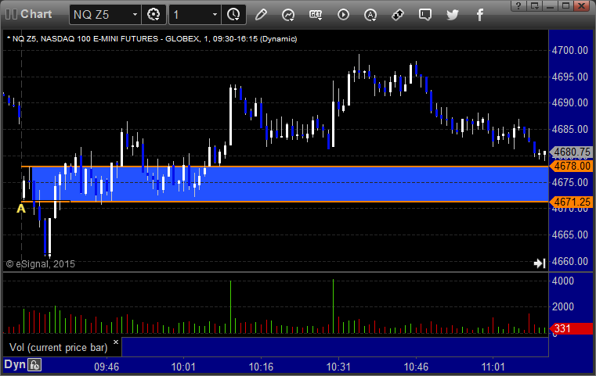Select the pencil drawing tool
596x376 pixels.
tap(261, 15)
